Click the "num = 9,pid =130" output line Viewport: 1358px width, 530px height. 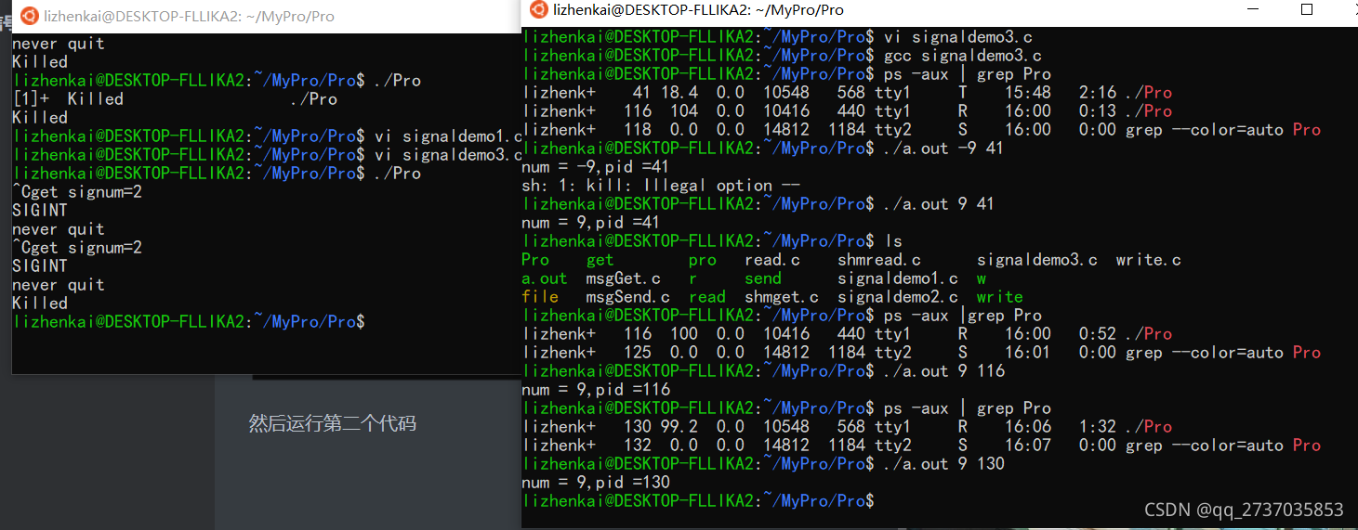(x=596, y=483)
